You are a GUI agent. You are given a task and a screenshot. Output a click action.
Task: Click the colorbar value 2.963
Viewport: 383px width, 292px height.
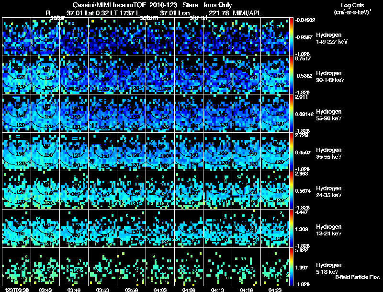tap(302, 174)
